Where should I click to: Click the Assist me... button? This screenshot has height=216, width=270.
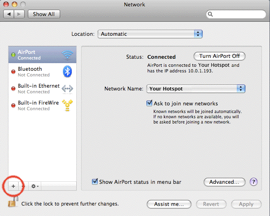coord(169,204)
